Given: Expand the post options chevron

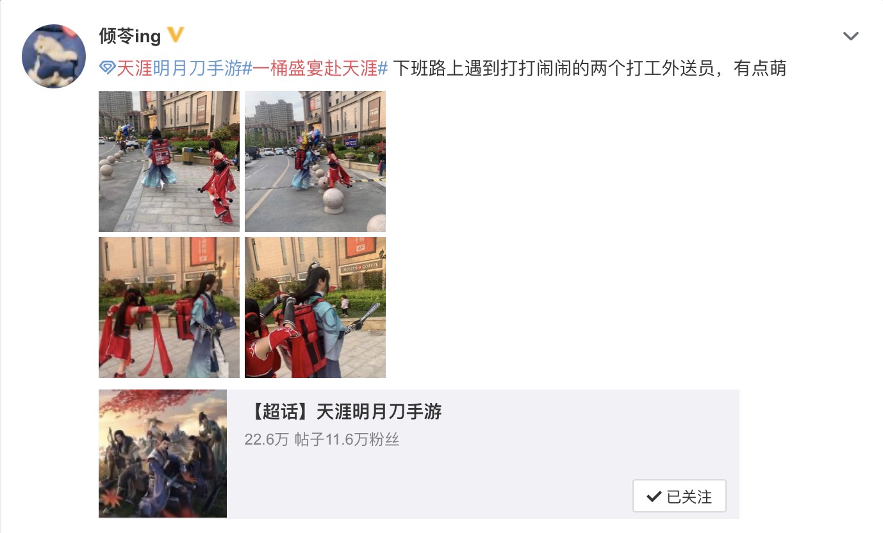Looking at the screenshot, I should coord(850,37).
